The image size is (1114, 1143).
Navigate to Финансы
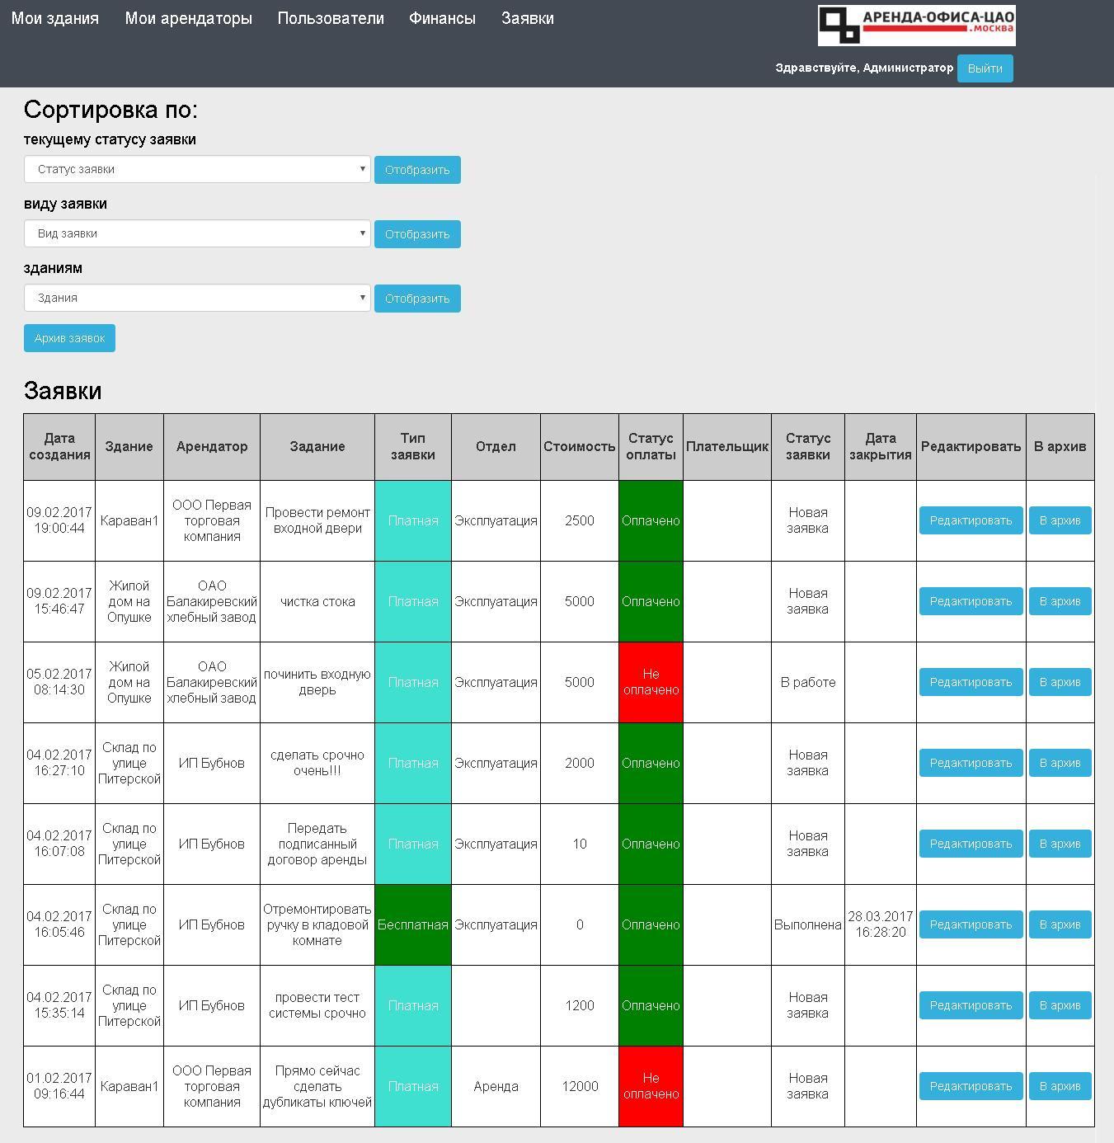[x=442, y=18]
